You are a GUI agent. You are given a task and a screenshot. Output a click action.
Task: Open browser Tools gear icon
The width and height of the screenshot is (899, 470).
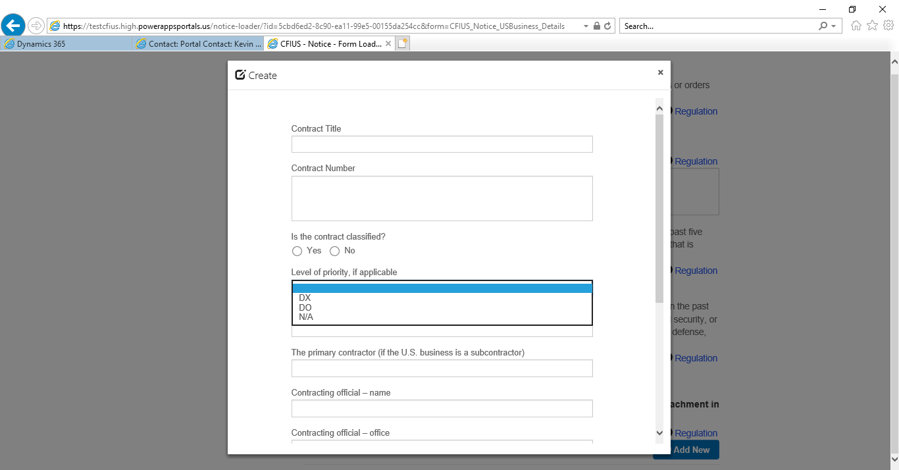pyautogui.click(x=888, y=26)
